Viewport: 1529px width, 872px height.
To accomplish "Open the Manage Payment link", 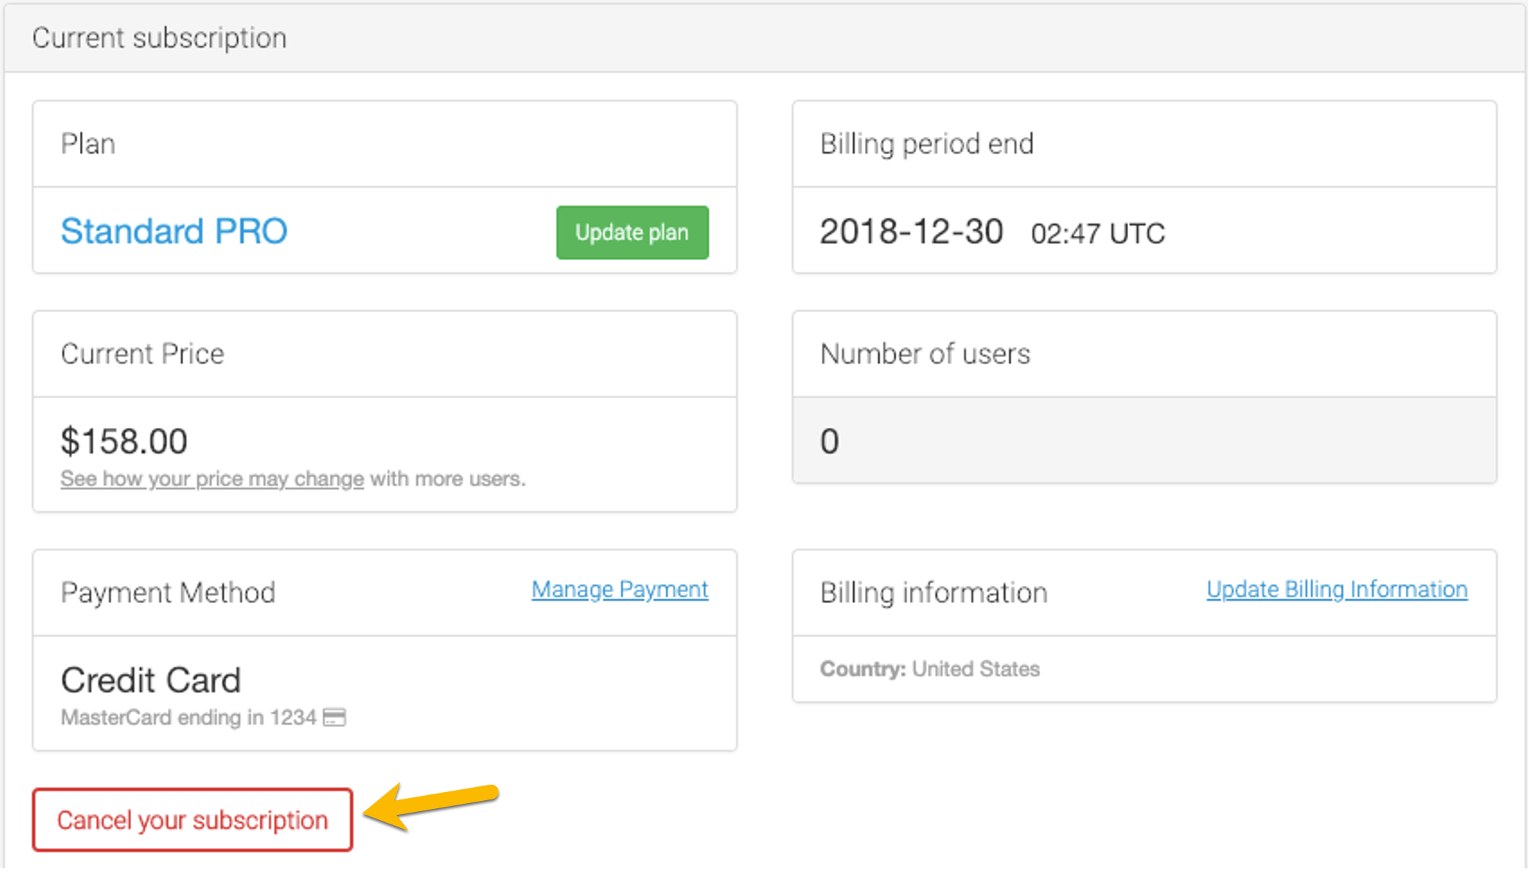I will click(619, 589).
